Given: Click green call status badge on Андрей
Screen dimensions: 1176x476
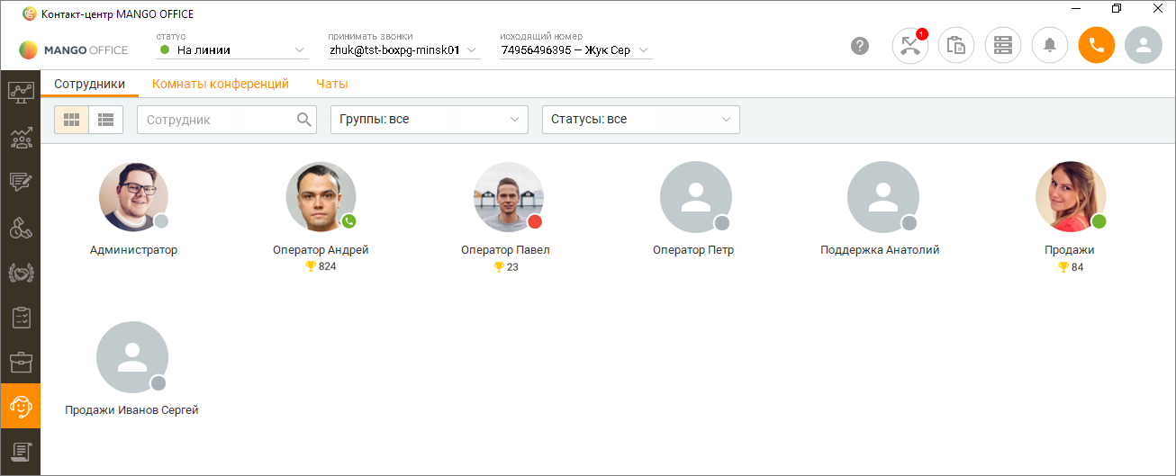Looking at the screenshot, I should tap(348, 221).
